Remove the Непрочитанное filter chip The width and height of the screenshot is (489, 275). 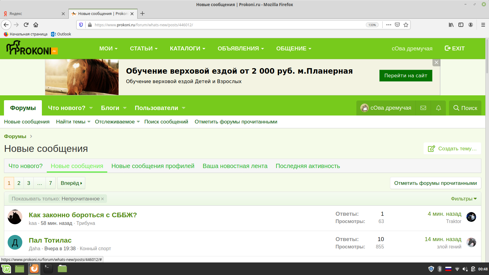click(102, 199)
